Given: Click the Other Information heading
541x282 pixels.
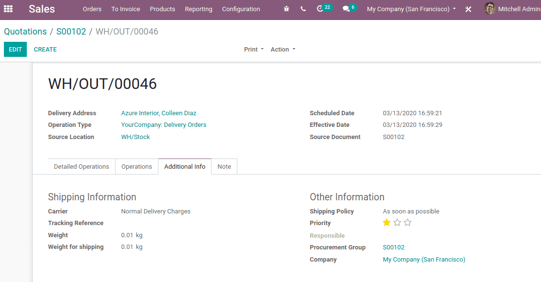Looking at the screenshot, I should [347, 197].
